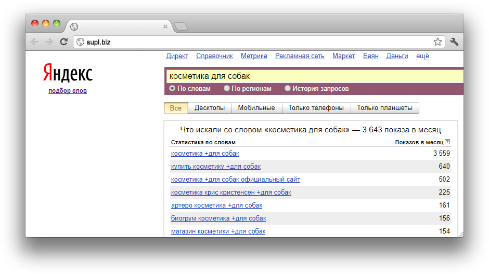Open the Метрика link
The image size is (489, 274).
[254, 56]
